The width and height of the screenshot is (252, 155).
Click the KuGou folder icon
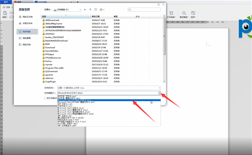pyautogui.click(x=44, y=61)
